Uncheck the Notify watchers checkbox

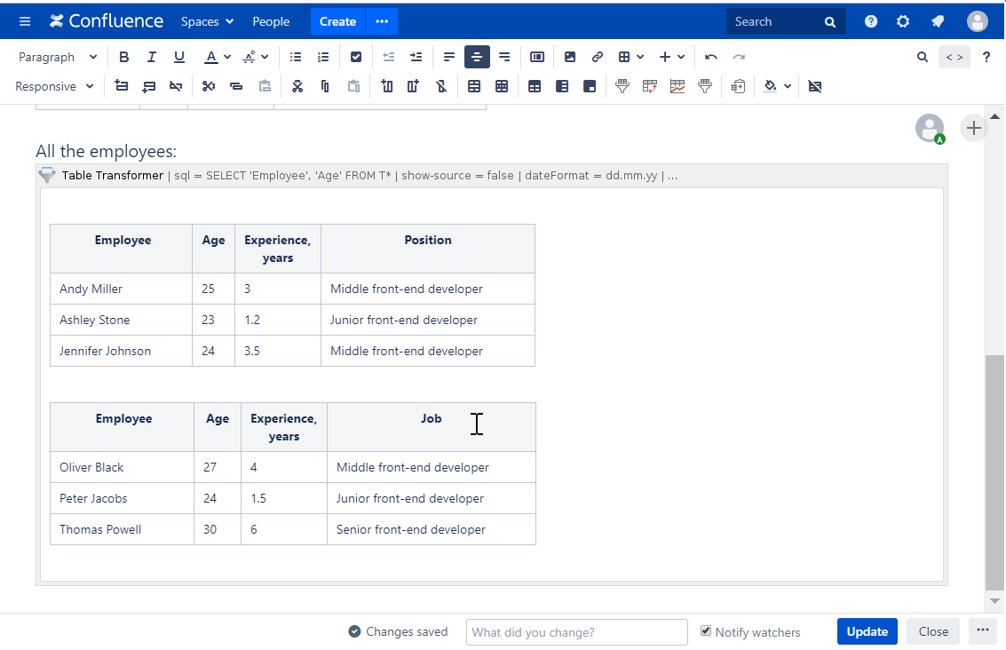pyautogui.click(x=706, y=630)
